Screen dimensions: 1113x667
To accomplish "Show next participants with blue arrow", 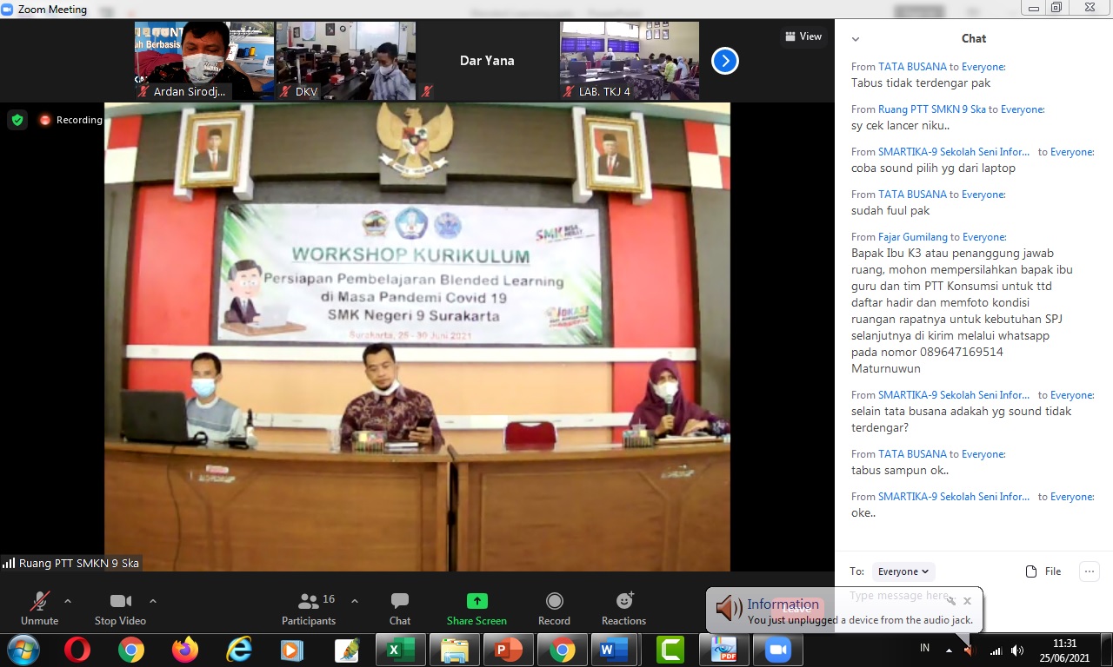I will (725, 61).
